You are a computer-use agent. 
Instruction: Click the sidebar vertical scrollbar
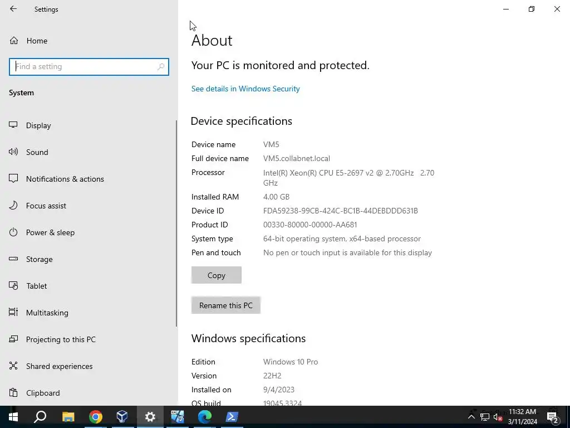click(x=176, y=223)
